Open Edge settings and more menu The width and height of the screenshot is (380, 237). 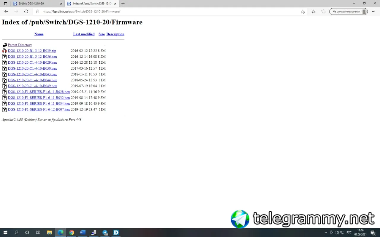374,12
